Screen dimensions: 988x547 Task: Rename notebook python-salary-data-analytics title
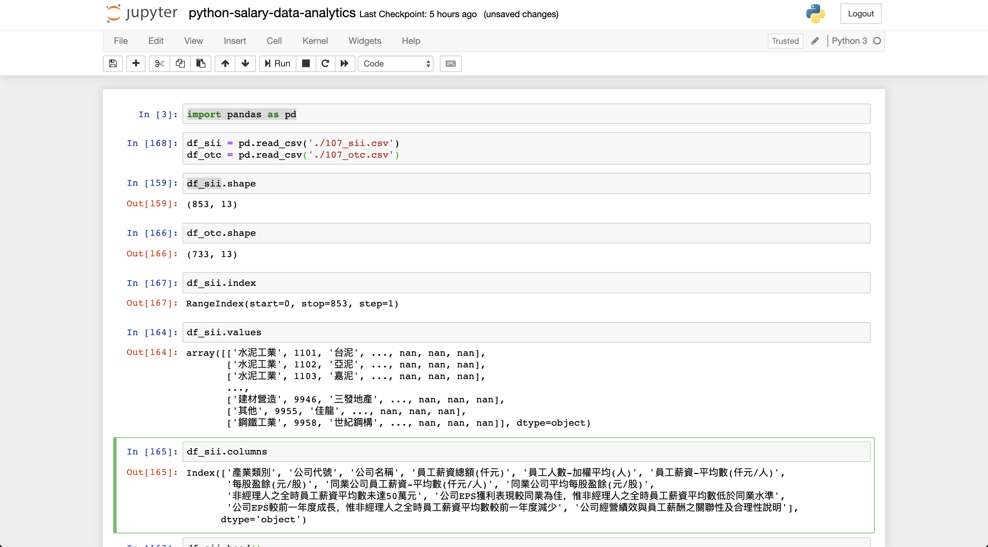coord(272,13)
